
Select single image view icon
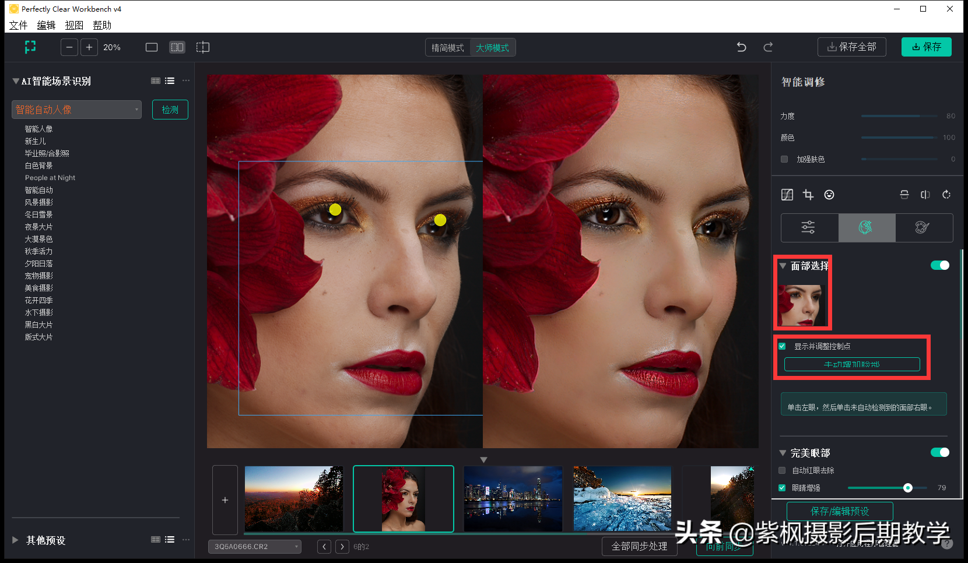pos(152,47)
